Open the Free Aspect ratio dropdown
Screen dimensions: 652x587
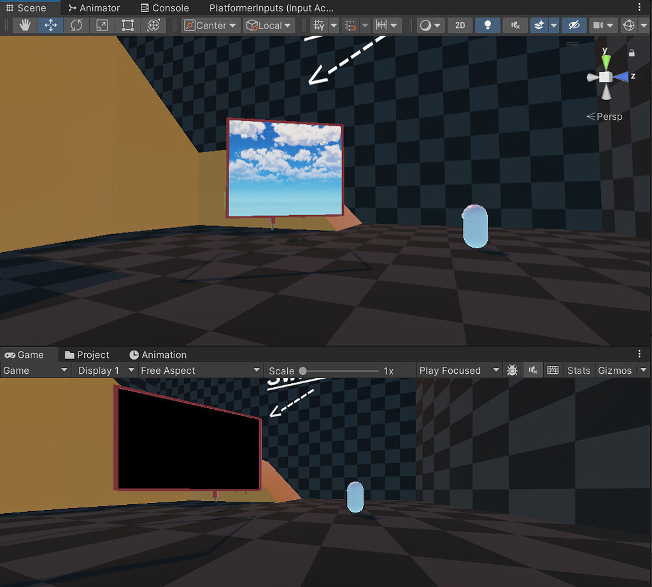coord(200,370)
